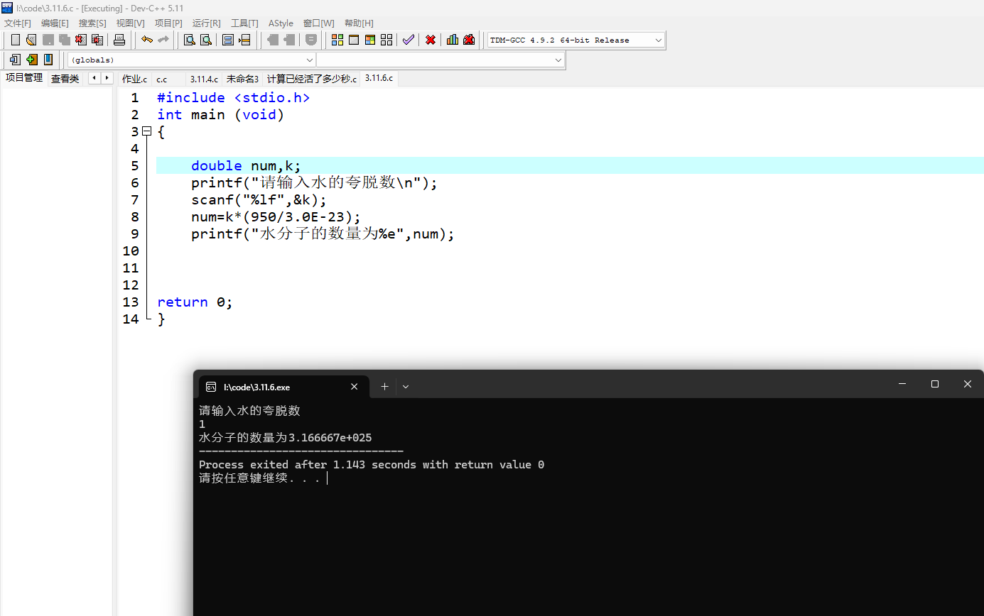Click the Goto bookmarks icon

click(x=48, y=60)
